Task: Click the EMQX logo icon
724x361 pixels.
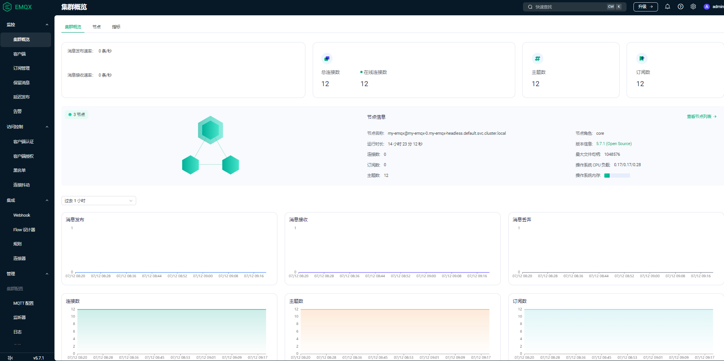Action: [7, 7]
